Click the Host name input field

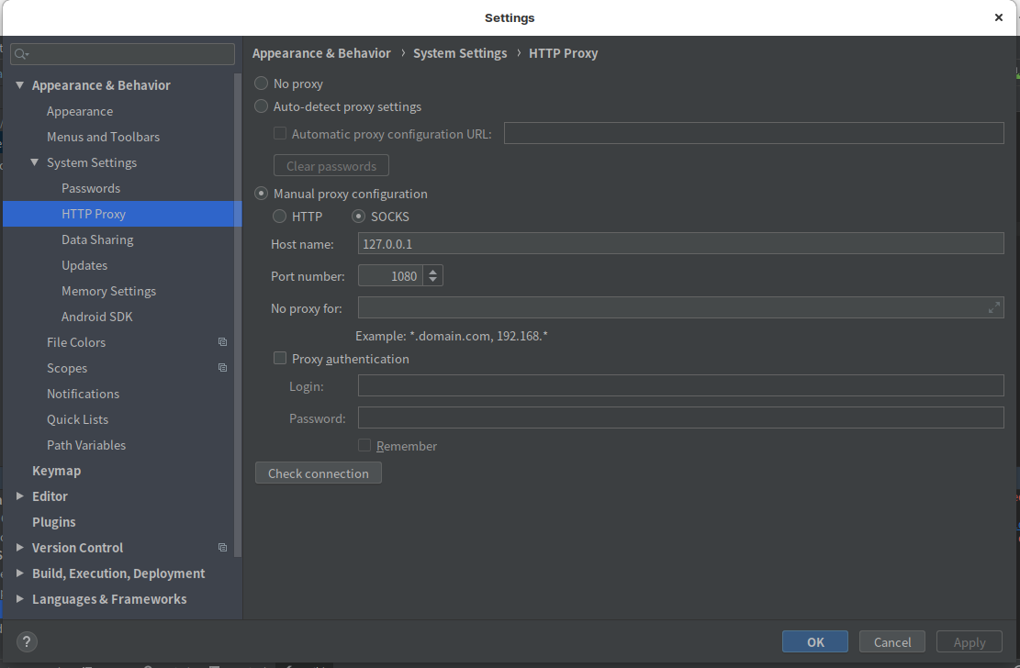[x=679, y=243]
